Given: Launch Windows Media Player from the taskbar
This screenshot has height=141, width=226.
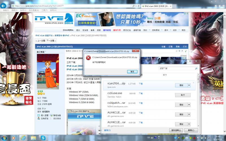Looking at the screenshot, I should point(13,138).
